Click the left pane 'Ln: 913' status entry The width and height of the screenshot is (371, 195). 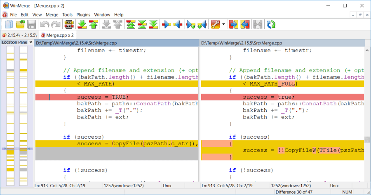point(41,186)
